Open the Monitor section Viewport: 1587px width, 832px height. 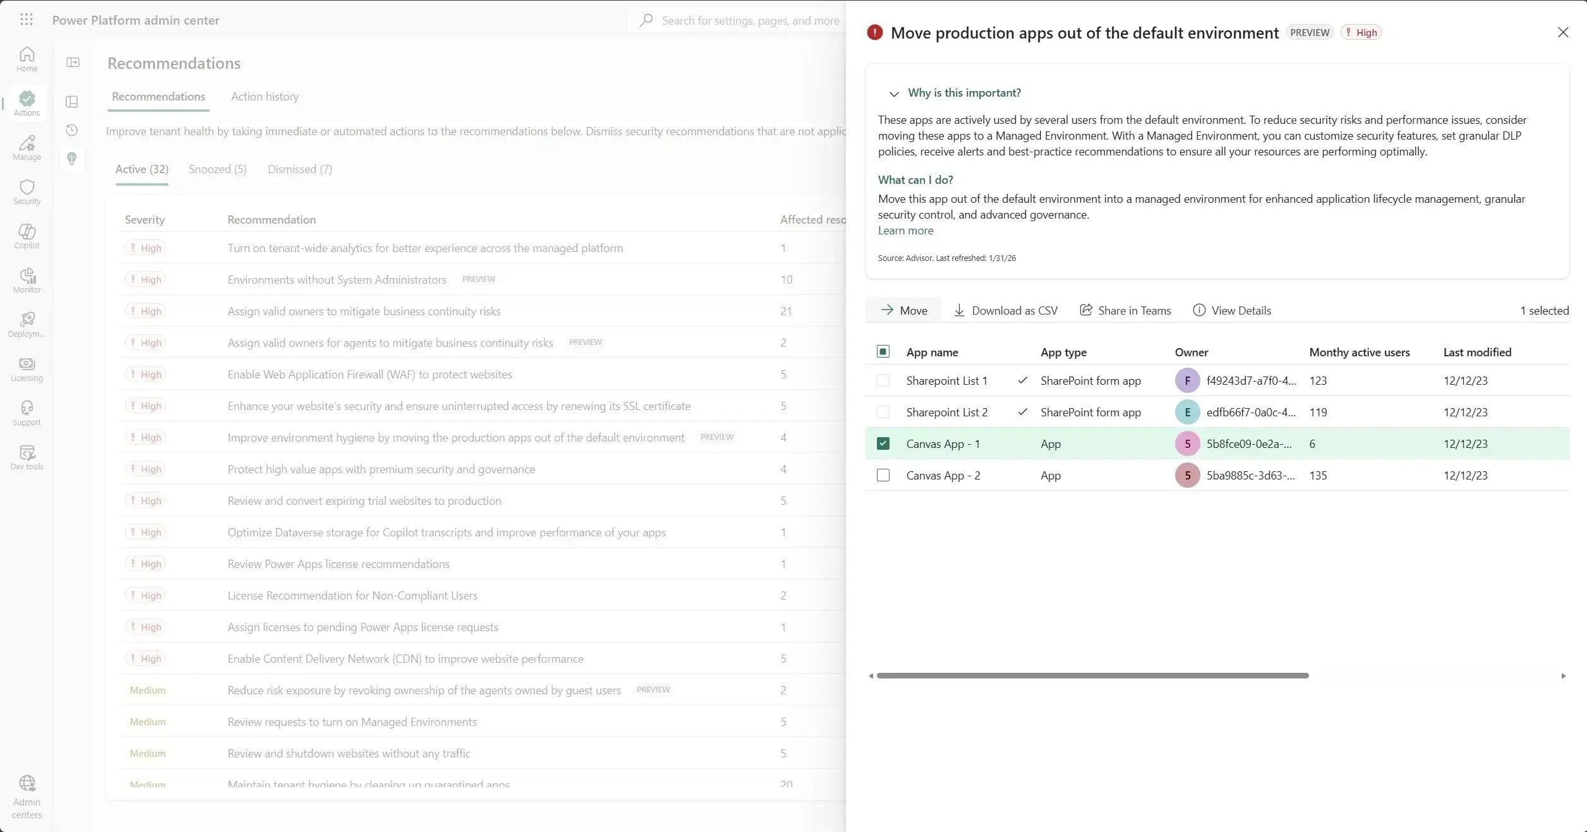(27, 280)
